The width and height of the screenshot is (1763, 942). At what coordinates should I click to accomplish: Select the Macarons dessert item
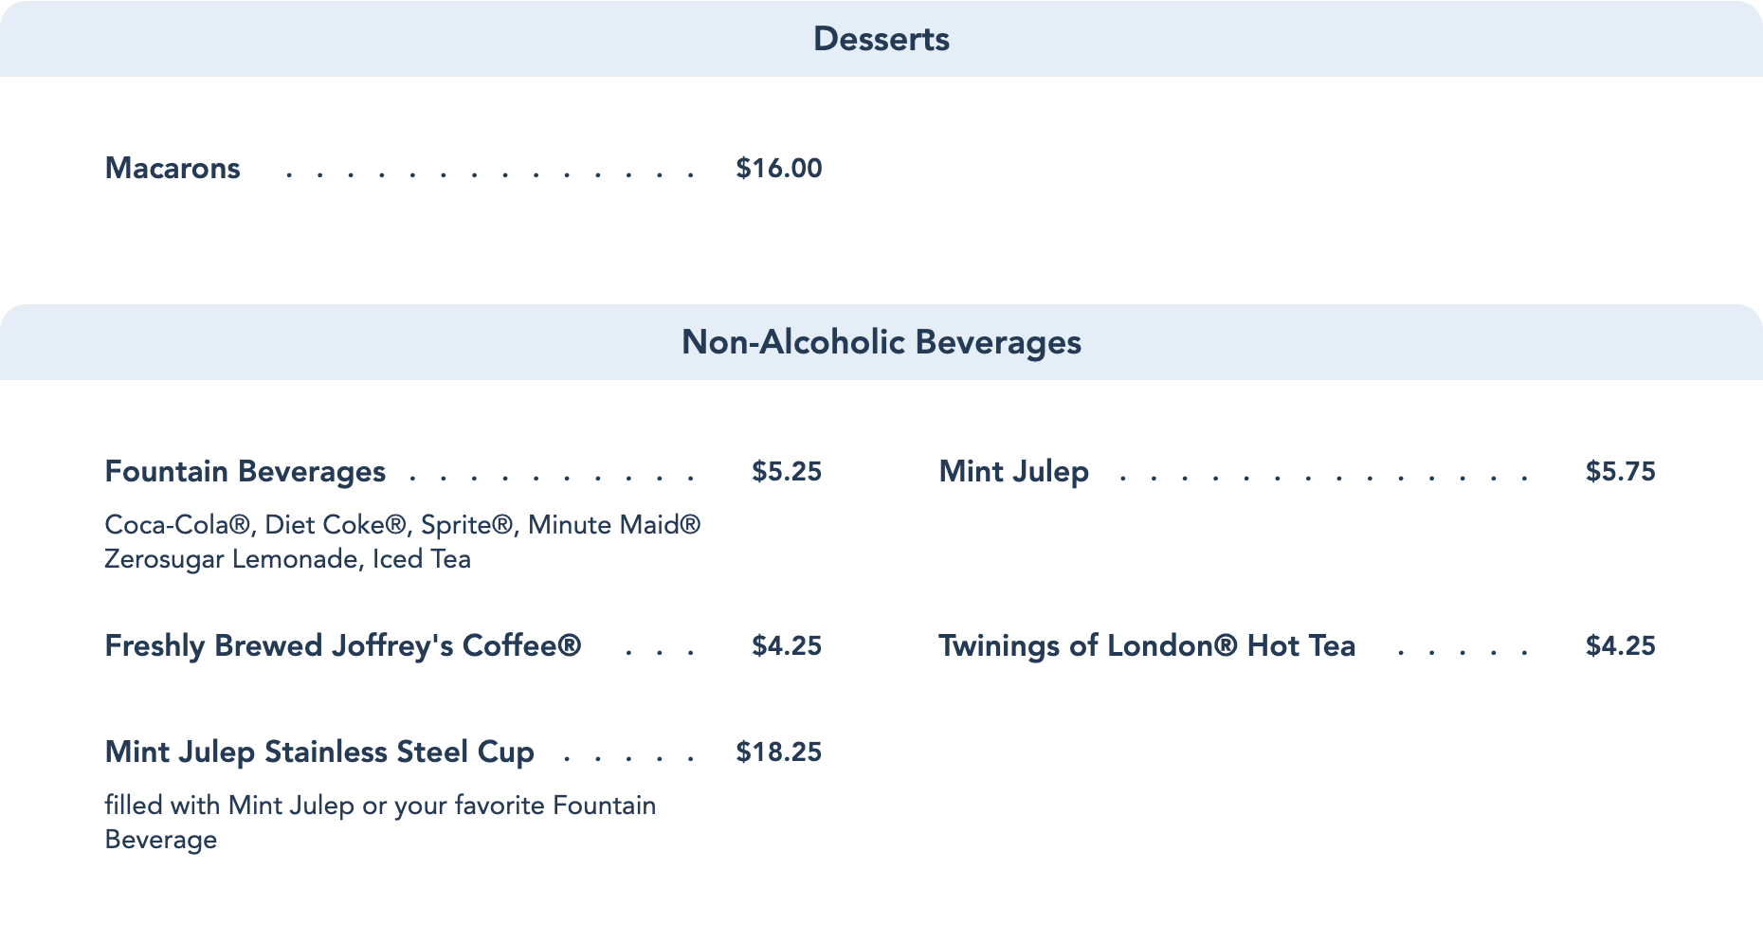tap(173, 168)
